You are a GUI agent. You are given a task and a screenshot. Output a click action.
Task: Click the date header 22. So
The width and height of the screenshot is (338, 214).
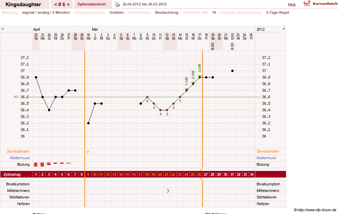tap(36, 37)
